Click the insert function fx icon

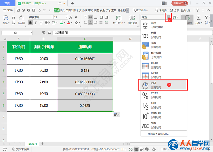(49, 33)
